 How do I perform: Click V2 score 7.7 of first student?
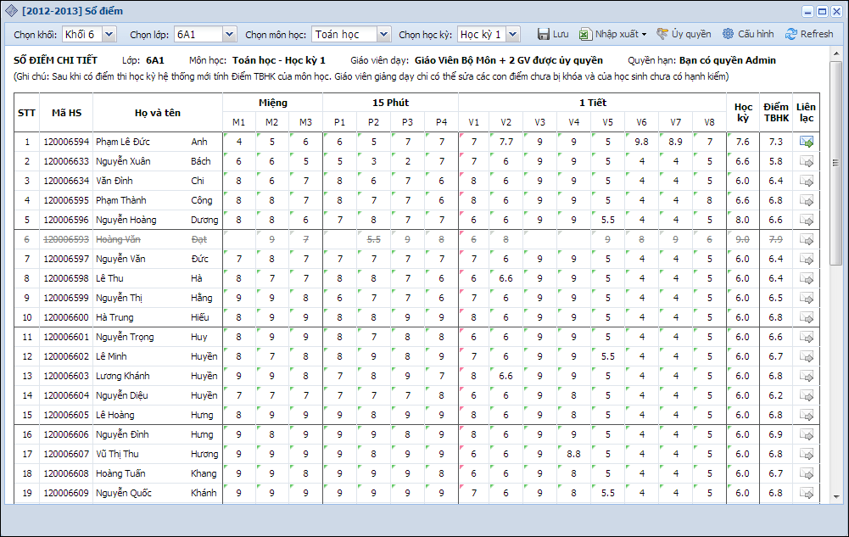point(506,142)
